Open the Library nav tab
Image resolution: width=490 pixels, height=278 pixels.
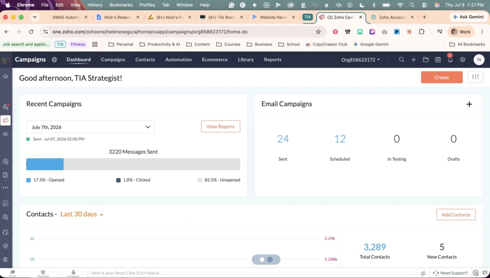pyautogui.click(x=245, y=60)
